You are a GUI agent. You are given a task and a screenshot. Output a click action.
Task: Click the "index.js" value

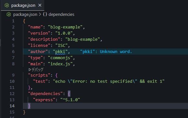point(60,64)
